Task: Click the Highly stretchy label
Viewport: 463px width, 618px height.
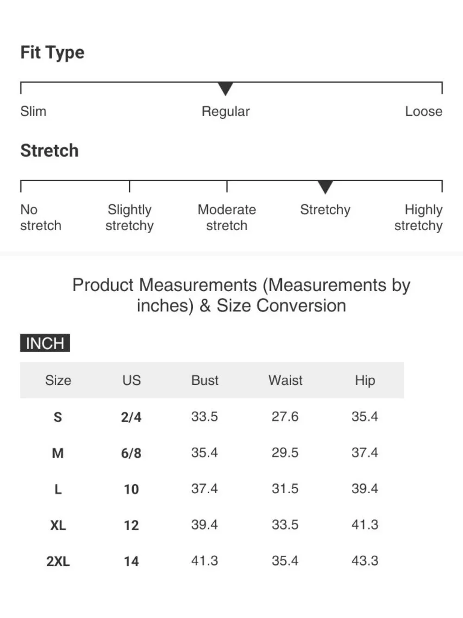Action: (419, 218)
